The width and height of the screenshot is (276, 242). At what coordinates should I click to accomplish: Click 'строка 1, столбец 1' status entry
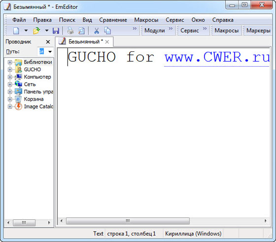[132, 234]
